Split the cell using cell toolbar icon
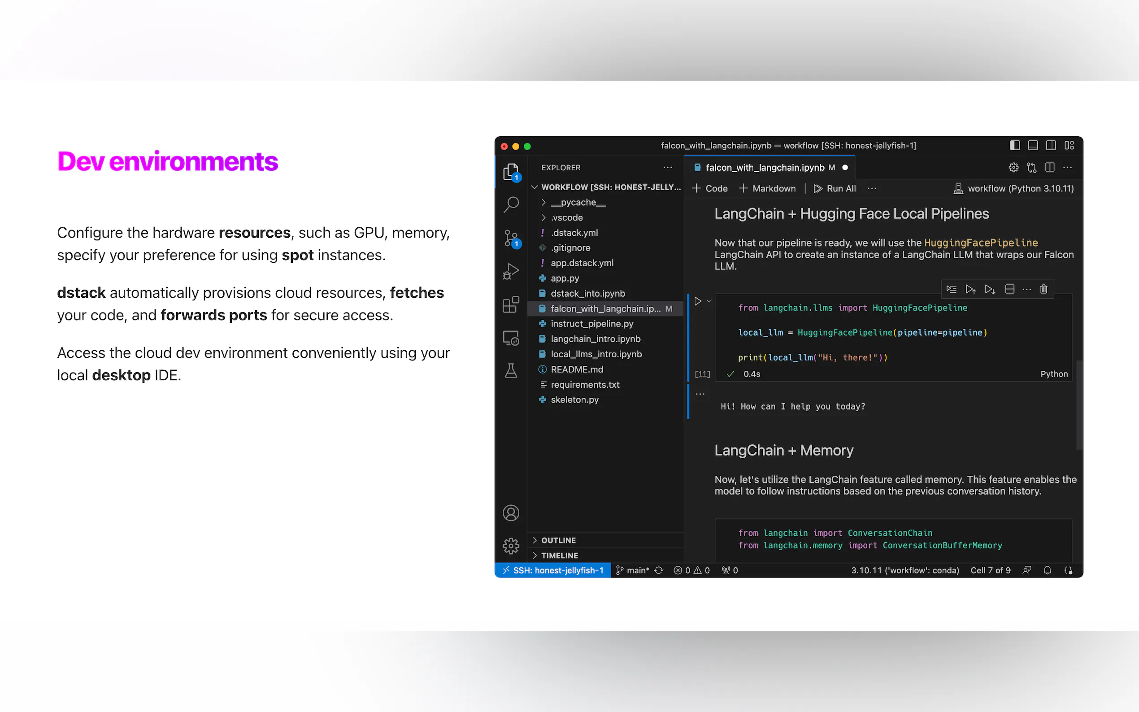 pyautogui.click(x=1009, y=289)
